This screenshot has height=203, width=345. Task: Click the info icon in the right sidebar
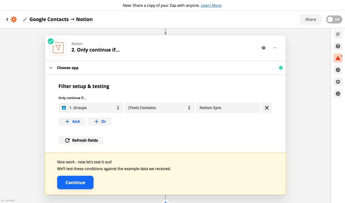tap(338, 93)
